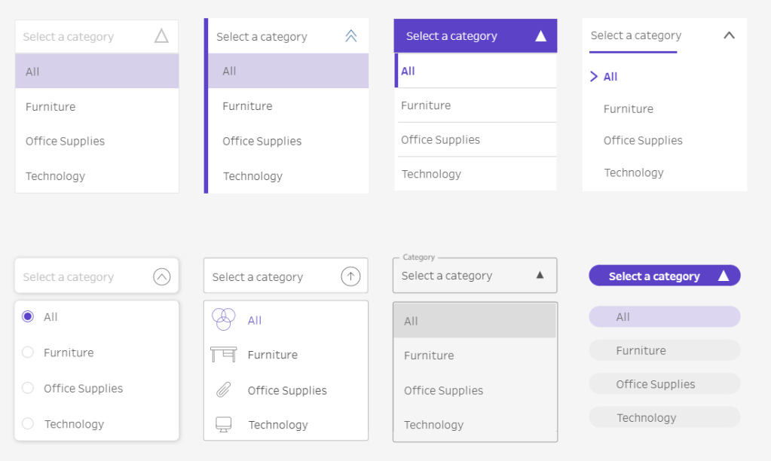Choose bold All option with arrow marker
771x461 pixels.
point(610,77)
